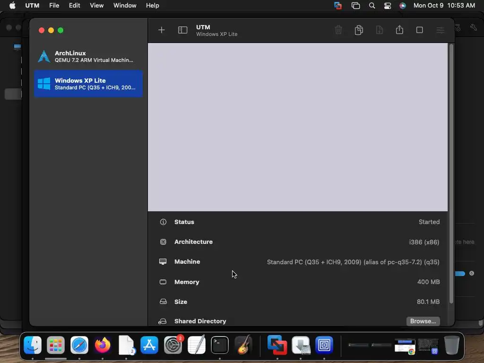Launch GarageBand from the Dock
The height and width of the screenshot is (363, 484).
243,345
